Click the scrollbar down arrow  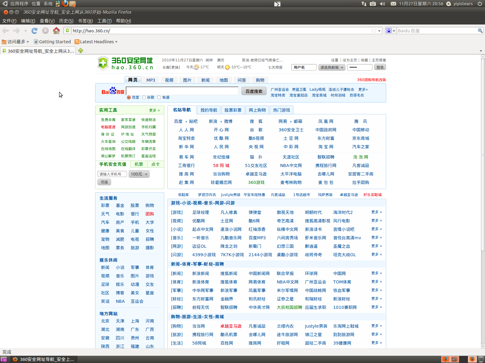(483, 346)
